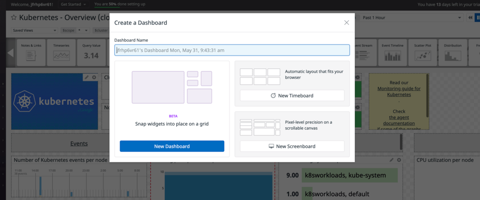
Task: Open the $cluster variable selector
Action: 101,30
